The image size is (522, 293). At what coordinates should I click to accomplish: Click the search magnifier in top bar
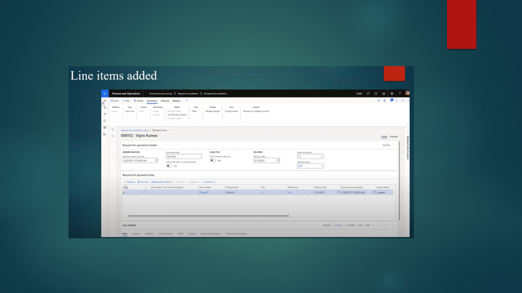click(368, 94)
